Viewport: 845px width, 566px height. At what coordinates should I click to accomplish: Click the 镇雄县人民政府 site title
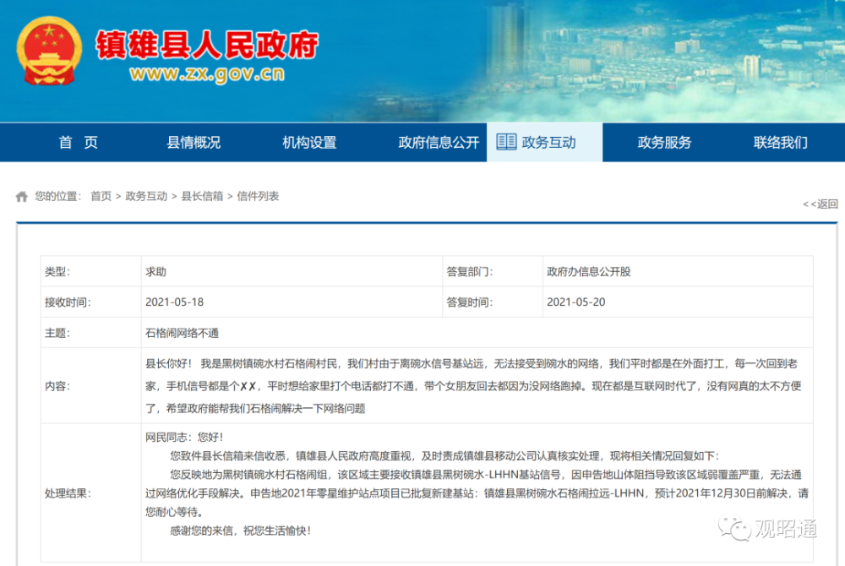pyautogui.click(x=208, y=44)
